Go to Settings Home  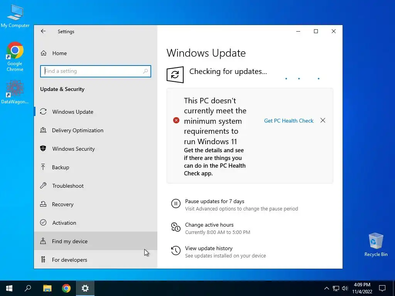click(x=96, y=53)
